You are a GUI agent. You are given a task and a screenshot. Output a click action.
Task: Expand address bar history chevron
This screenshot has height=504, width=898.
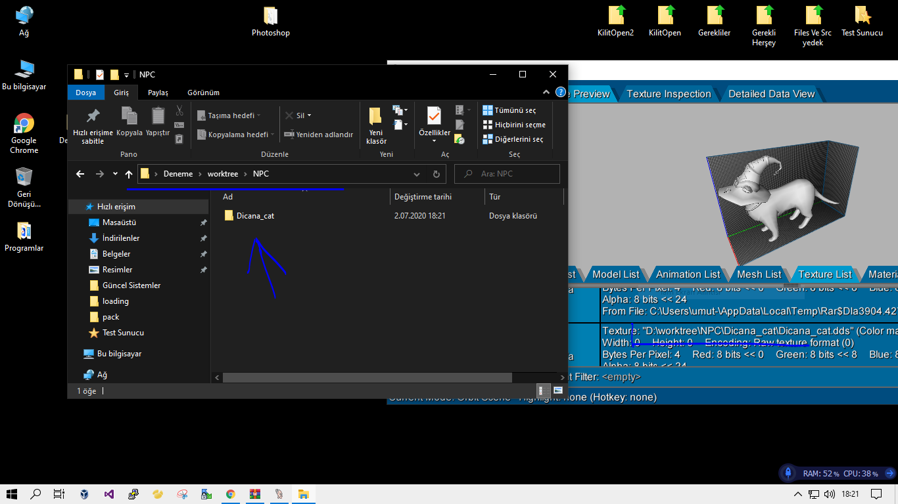[417, 174]
